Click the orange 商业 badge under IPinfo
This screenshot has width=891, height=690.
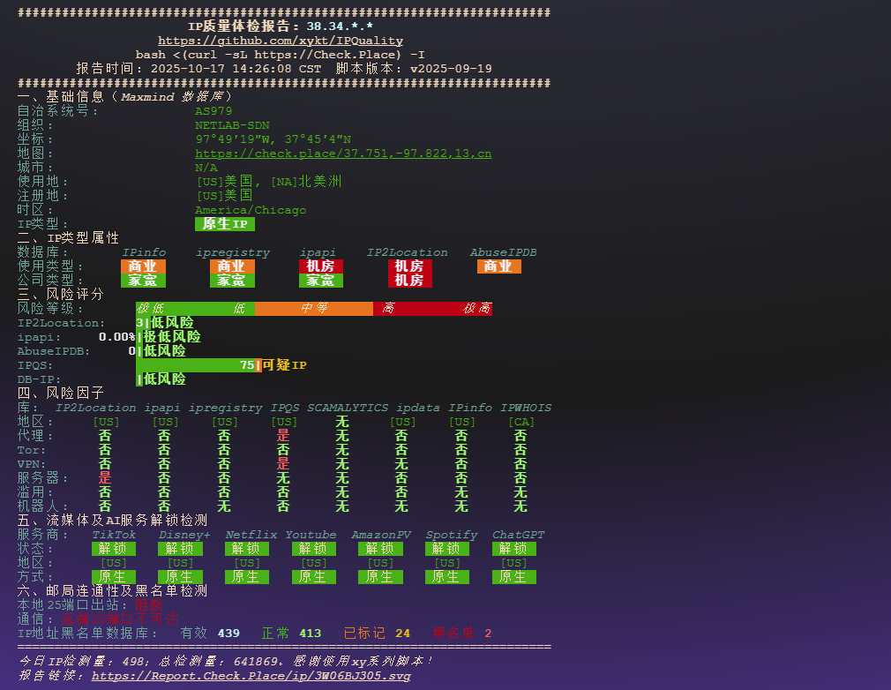point(143,266)
